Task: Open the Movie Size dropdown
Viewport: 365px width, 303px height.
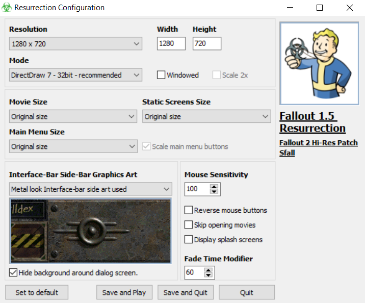Action: click(73, 117)
